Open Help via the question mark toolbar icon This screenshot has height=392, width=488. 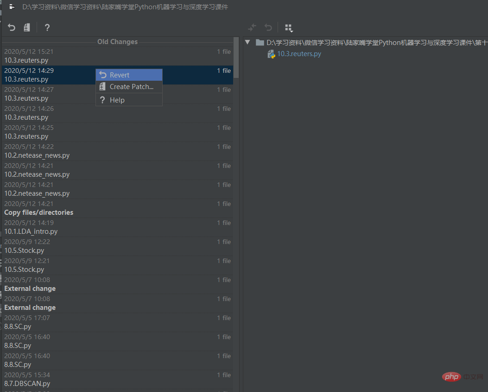47,27
